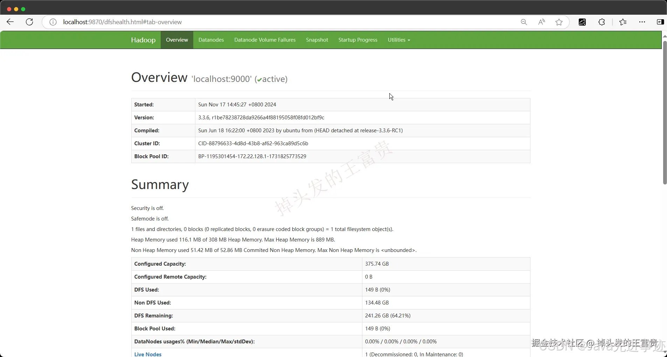Viewport: 667px width, 357px height.
Task: Minimize window with the yellow button
Action: coord(16,9)
